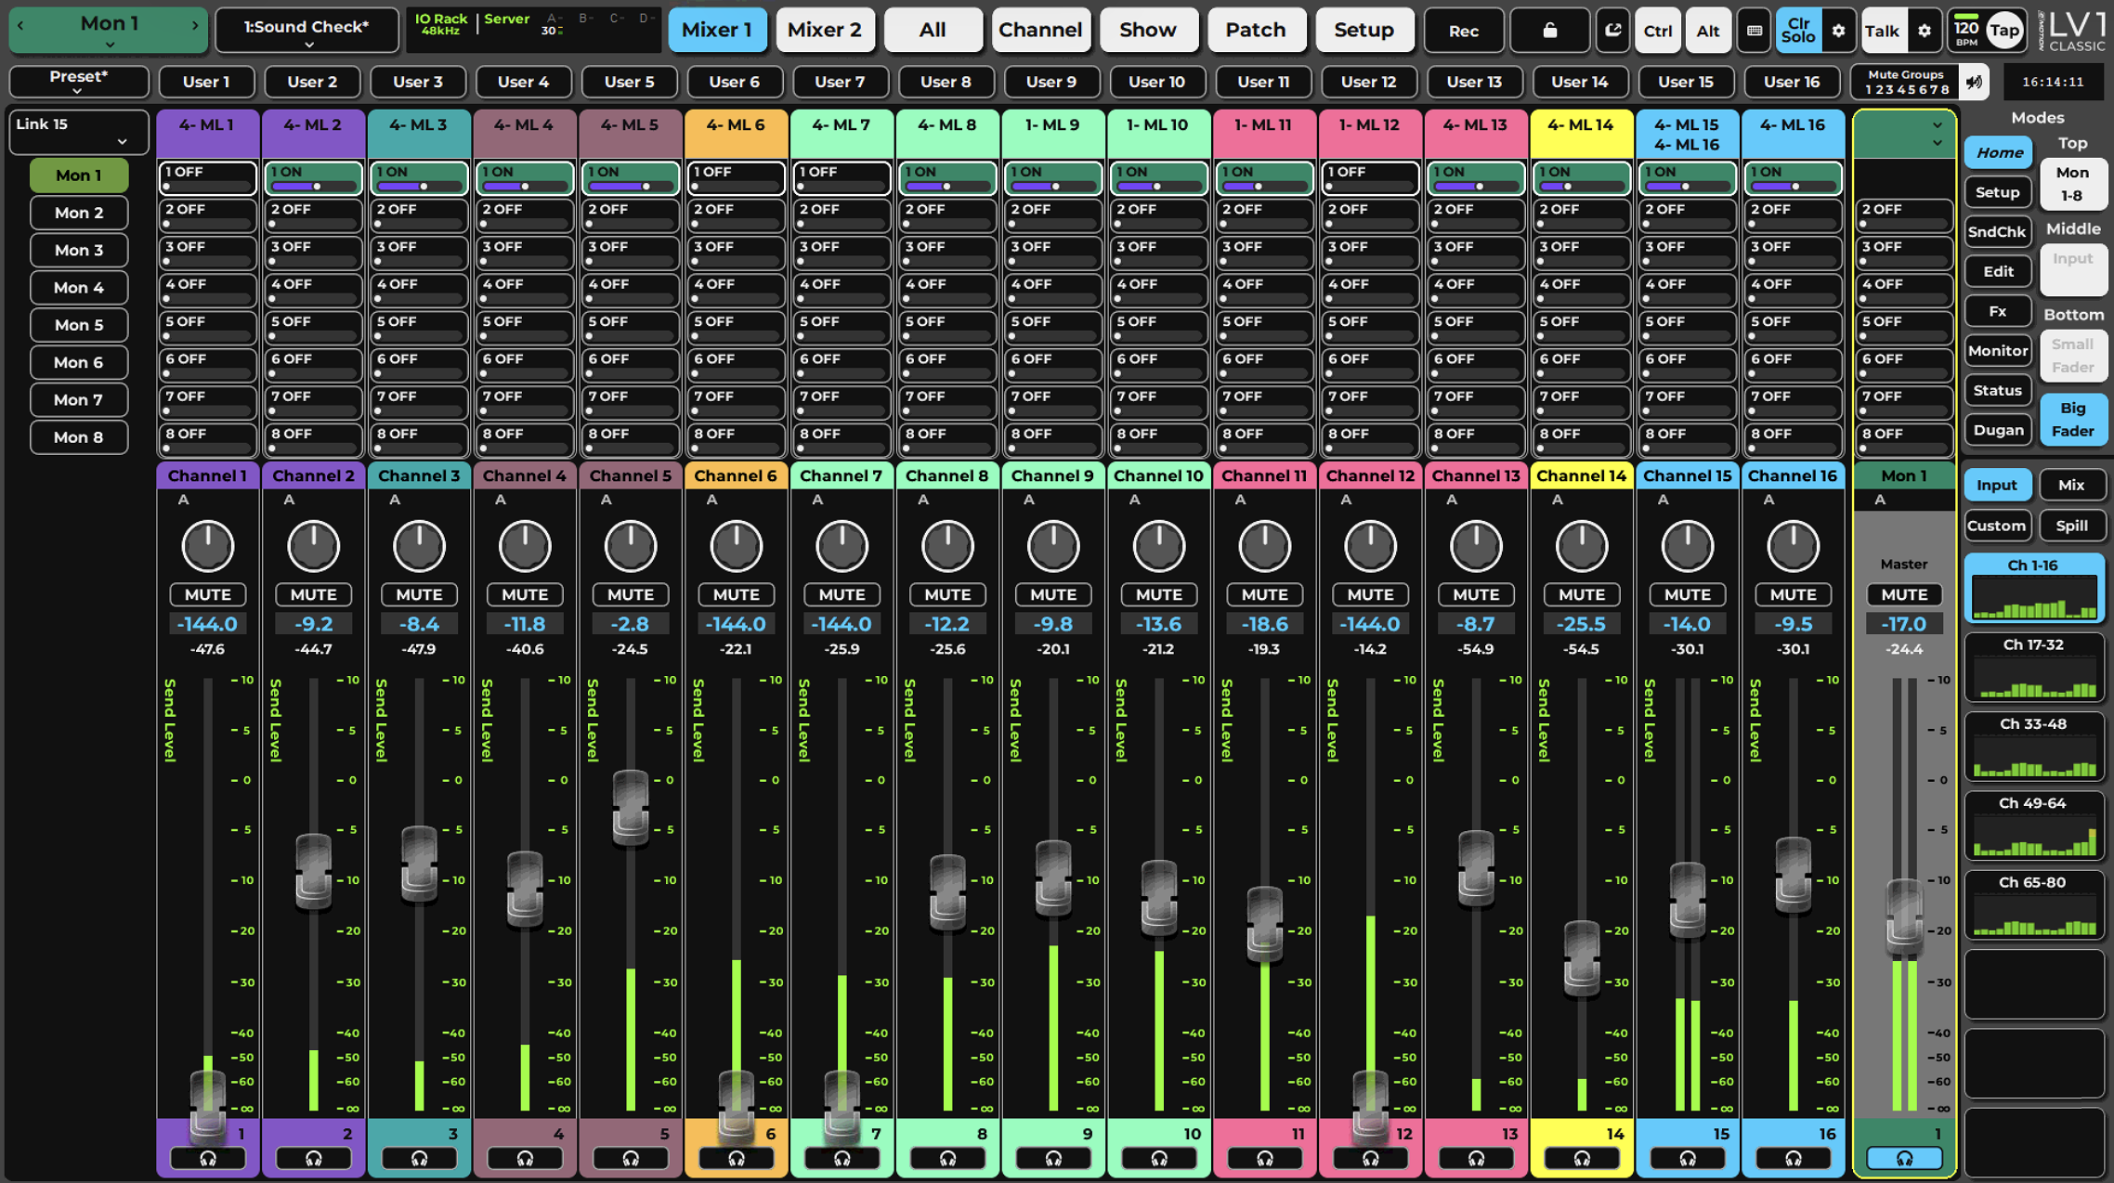Toggle the Talk button
Image resolution: width=2114 pixels, height=1183 pixels.
[1883, 31]
